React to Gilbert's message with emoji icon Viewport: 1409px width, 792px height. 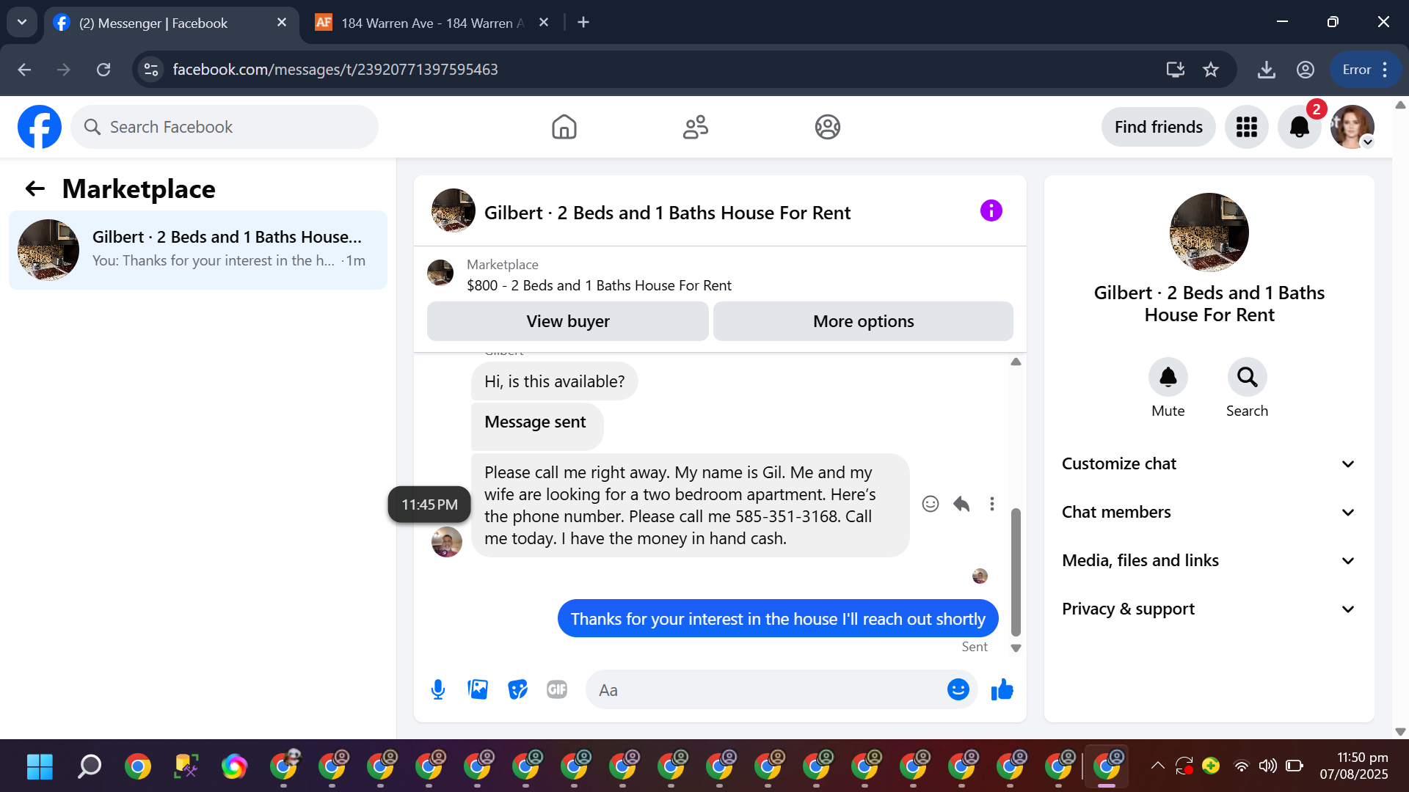click(930, 504)
